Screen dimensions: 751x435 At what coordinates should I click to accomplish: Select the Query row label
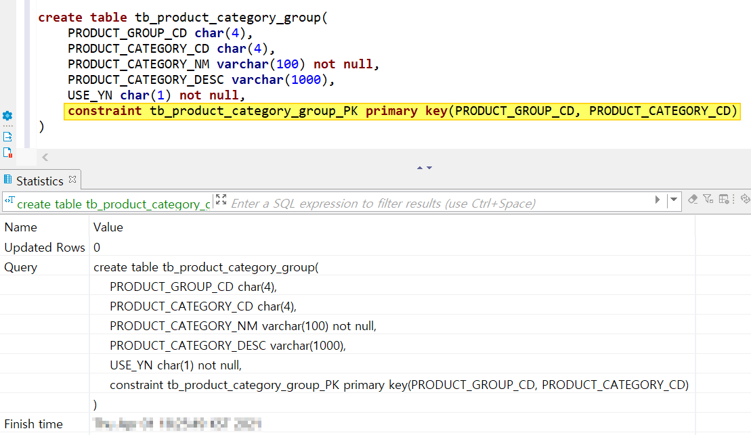20,267
